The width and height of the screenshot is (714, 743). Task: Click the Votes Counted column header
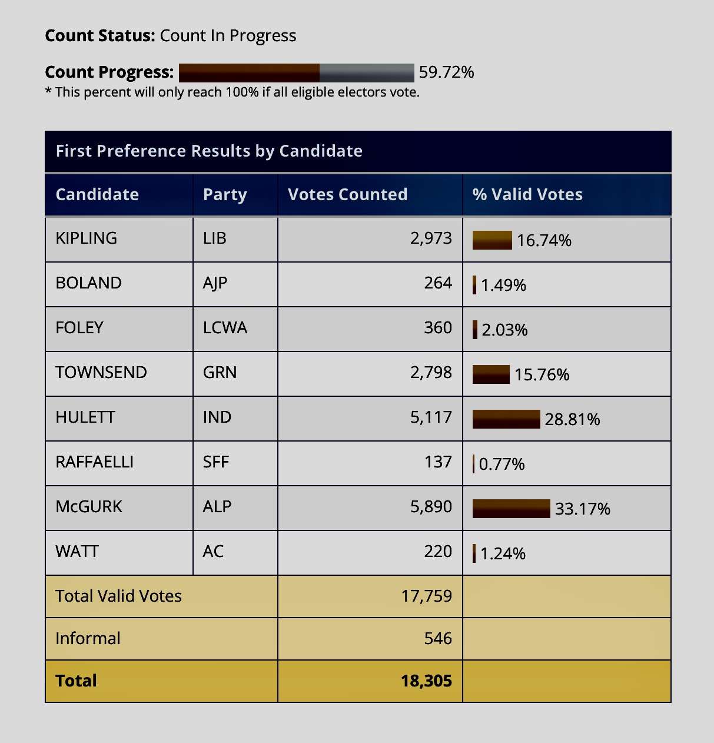click(x=347, y=194)
